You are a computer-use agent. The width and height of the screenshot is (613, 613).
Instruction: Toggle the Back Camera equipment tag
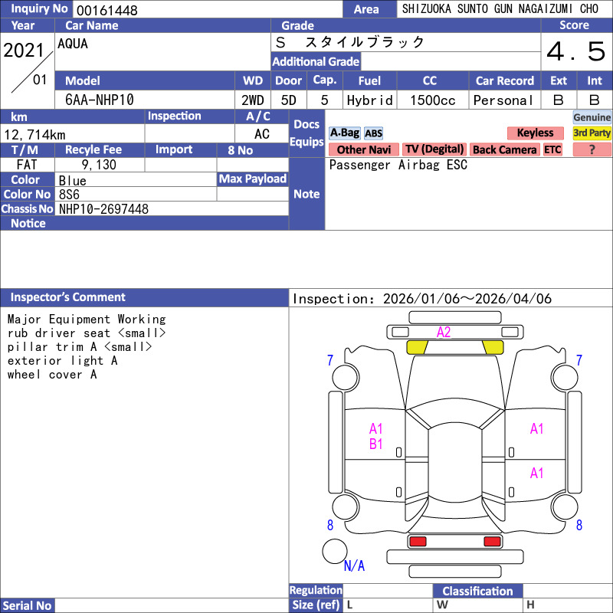tap(504, 150)
